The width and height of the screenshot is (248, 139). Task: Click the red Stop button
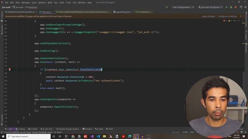pos(236,7)
